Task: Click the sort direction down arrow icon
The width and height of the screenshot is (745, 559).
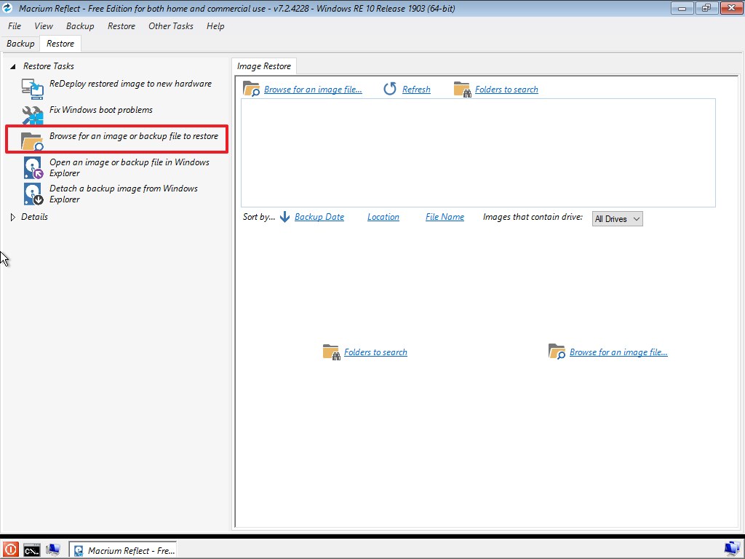Action: [284, 217]
